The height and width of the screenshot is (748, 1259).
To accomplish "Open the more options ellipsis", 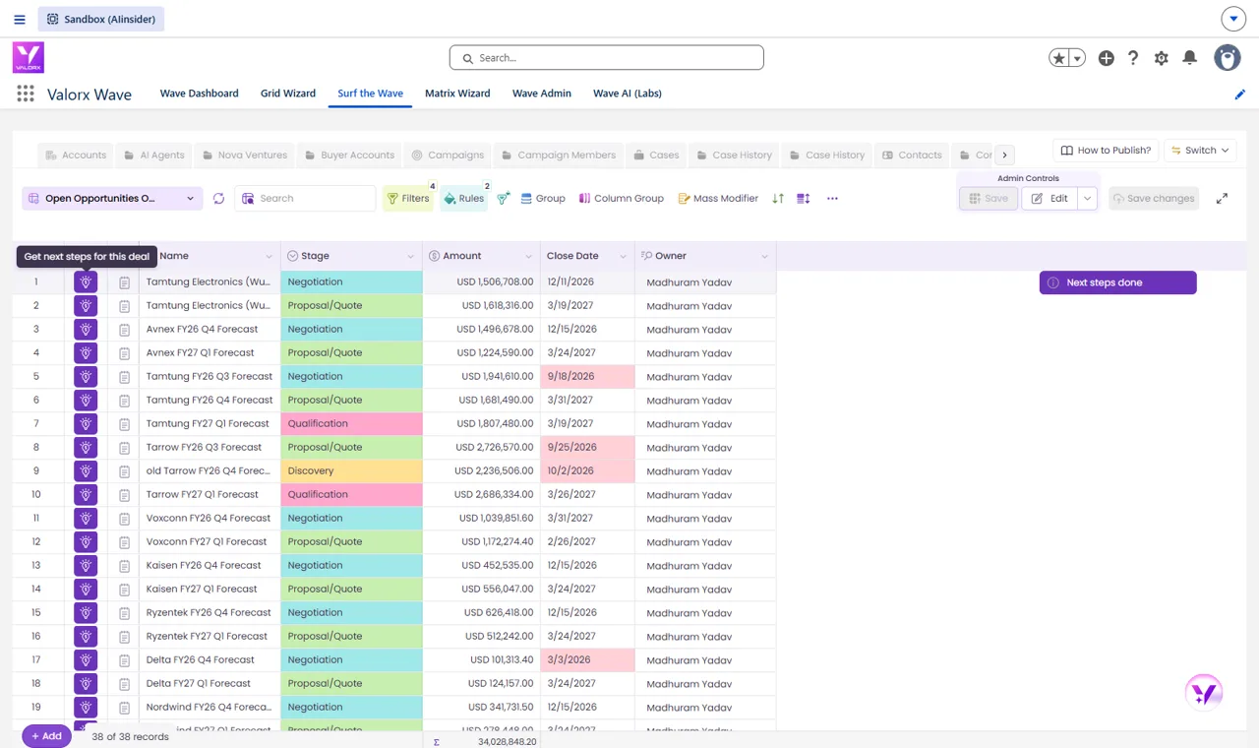I will (x=832, y=198).
